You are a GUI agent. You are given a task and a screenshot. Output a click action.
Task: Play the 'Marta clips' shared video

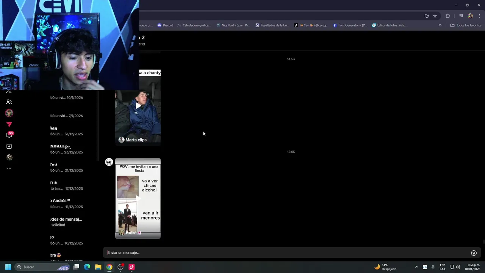[x=138, y=107]
